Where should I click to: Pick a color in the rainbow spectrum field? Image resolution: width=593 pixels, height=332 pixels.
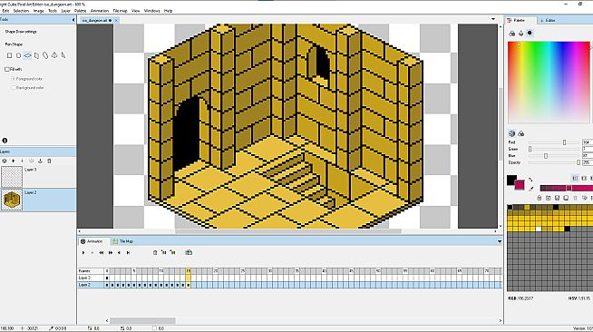point(549,83)
